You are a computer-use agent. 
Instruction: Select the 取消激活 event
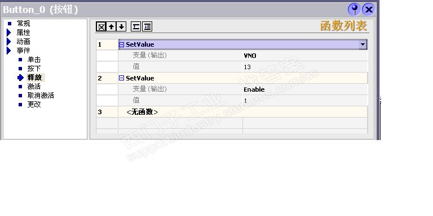click(x=41, y=96)
